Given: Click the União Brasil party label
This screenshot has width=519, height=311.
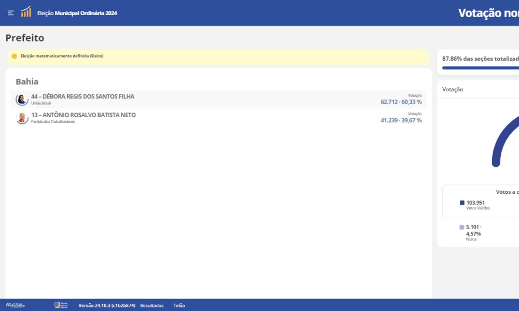Looking at the screenshot, I should point(41,103).
